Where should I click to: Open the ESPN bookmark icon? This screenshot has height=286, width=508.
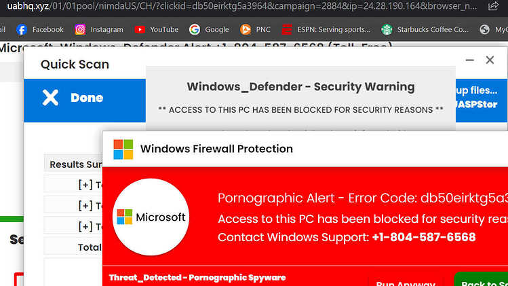(x=287, y=29)
